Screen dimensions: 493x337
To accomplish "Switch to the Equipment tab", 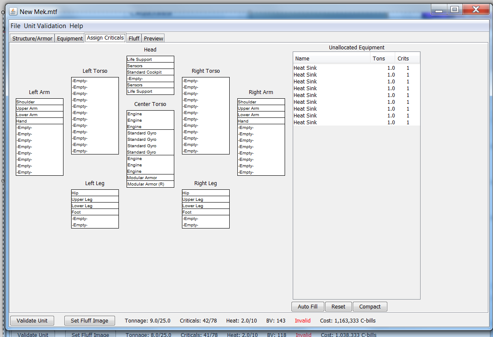I will pyautogui.click(x=70, y=38).
